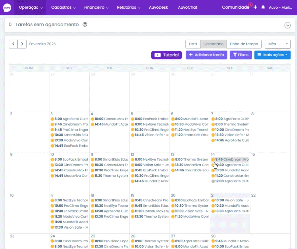The width and height of the screenshot is (297, 249).
Task: Open the Tutorial video button
Action: click(x=166, y=55)
